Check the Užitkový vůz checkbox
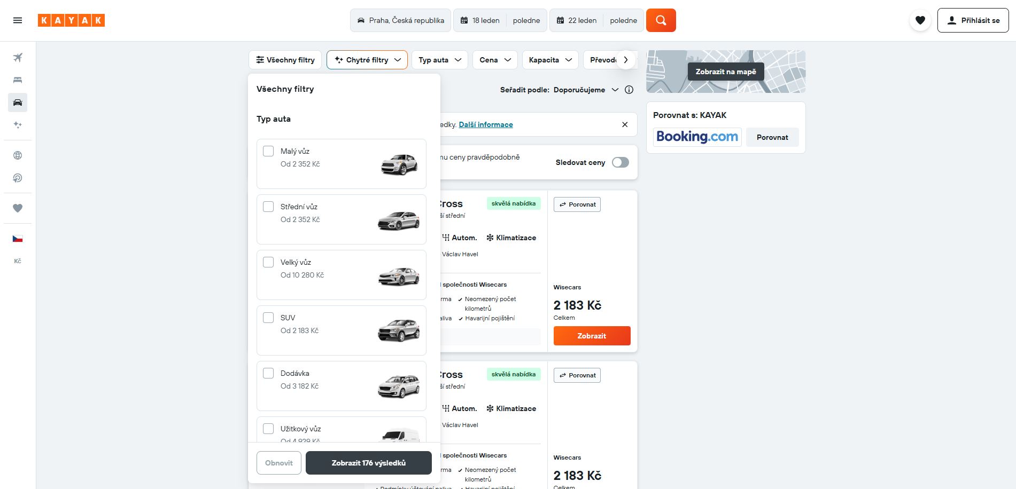The width and height of the screenshot is (1016, 489). (x=268, y=429)
